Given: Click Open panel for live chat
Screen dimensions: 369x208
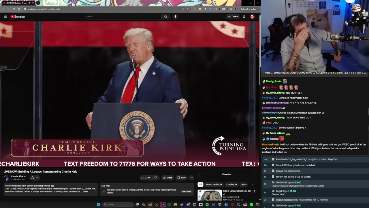Looking at the screenshot, I should pyautogui.click(x=187, y=191).
